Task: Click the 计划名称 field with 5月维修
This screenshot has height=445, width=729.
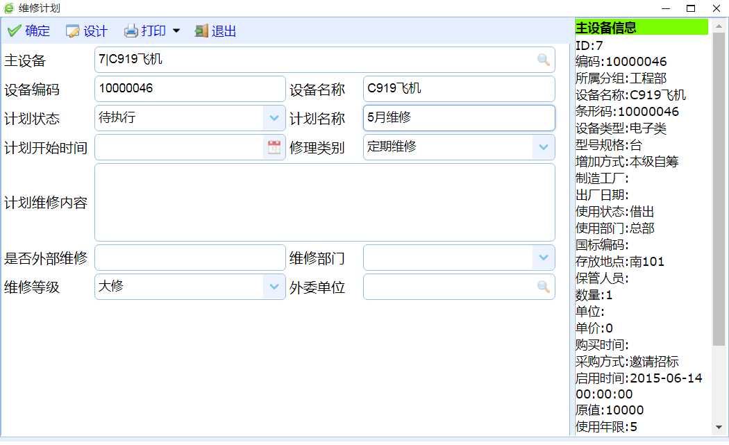Action: click(x=459, y=118)
